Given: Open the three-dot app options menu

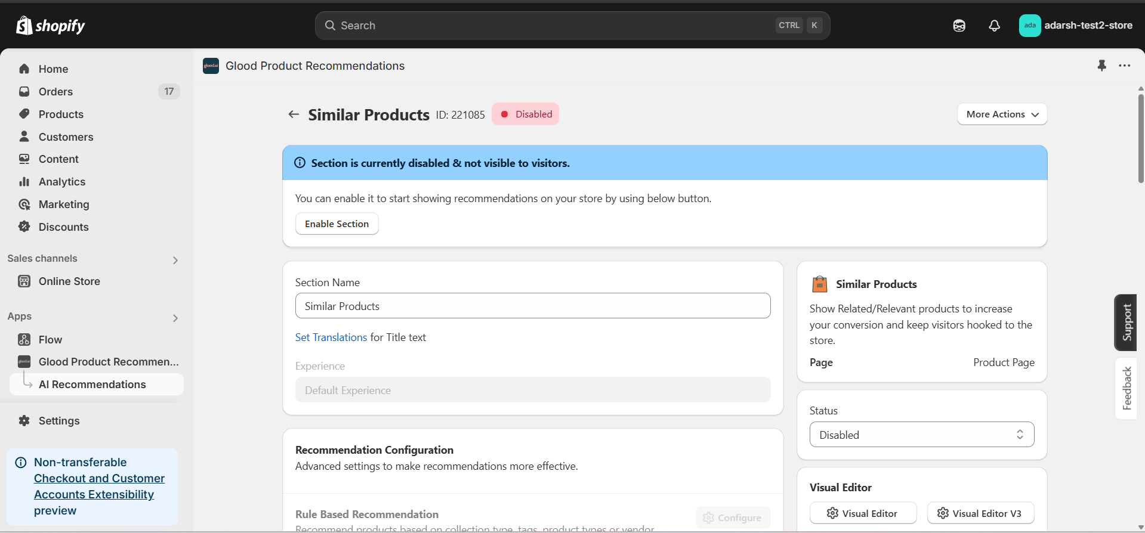Looking at the screenshot, I should point(1125,66).
